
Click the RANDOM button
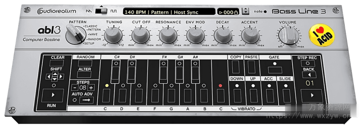point(85,63)
